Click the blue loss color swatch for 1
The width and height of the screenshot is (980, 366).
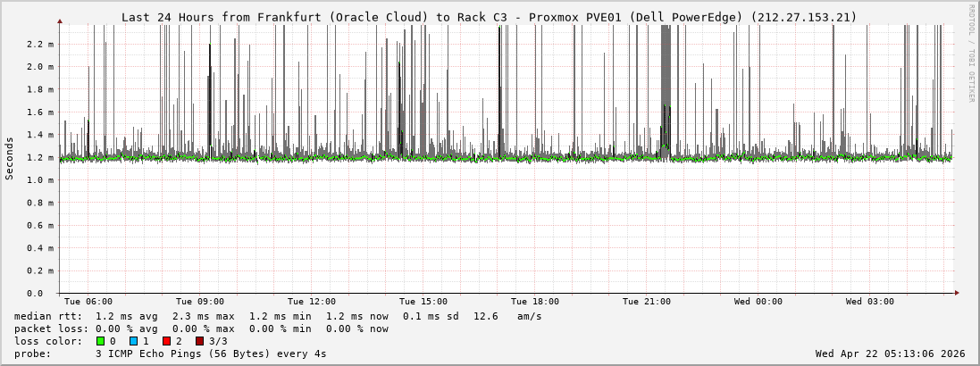133,341
